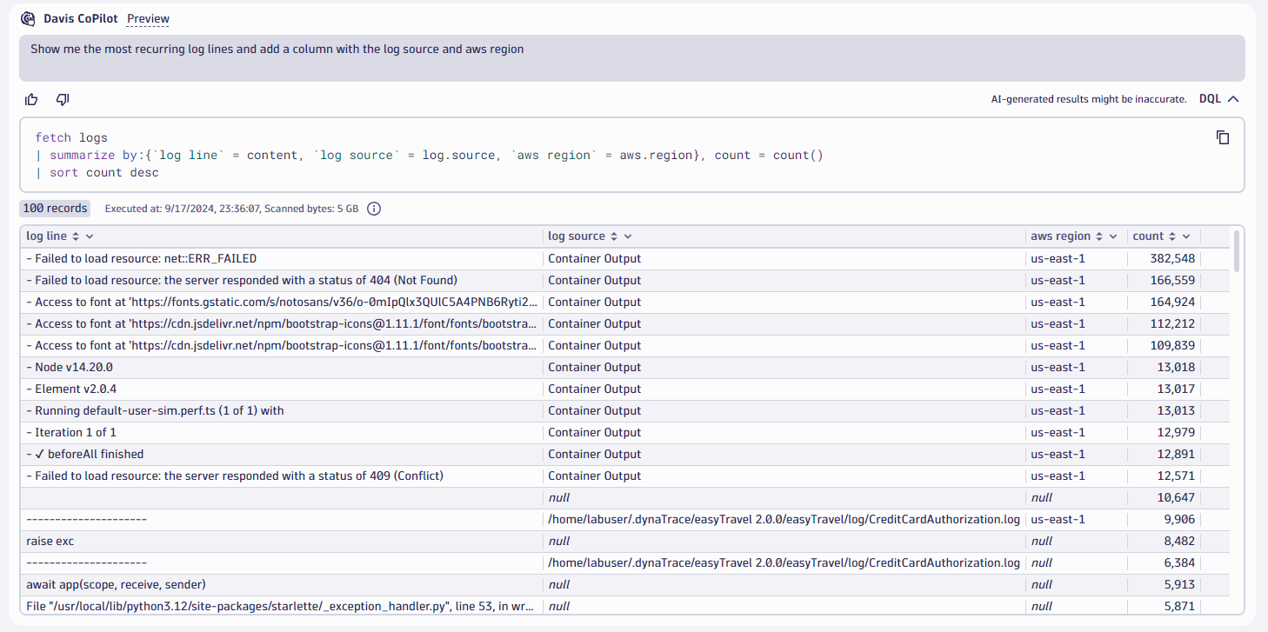Sort the log source column using sort arrows
Viewport: 1268px width, 632px height.
pos(615,236)
